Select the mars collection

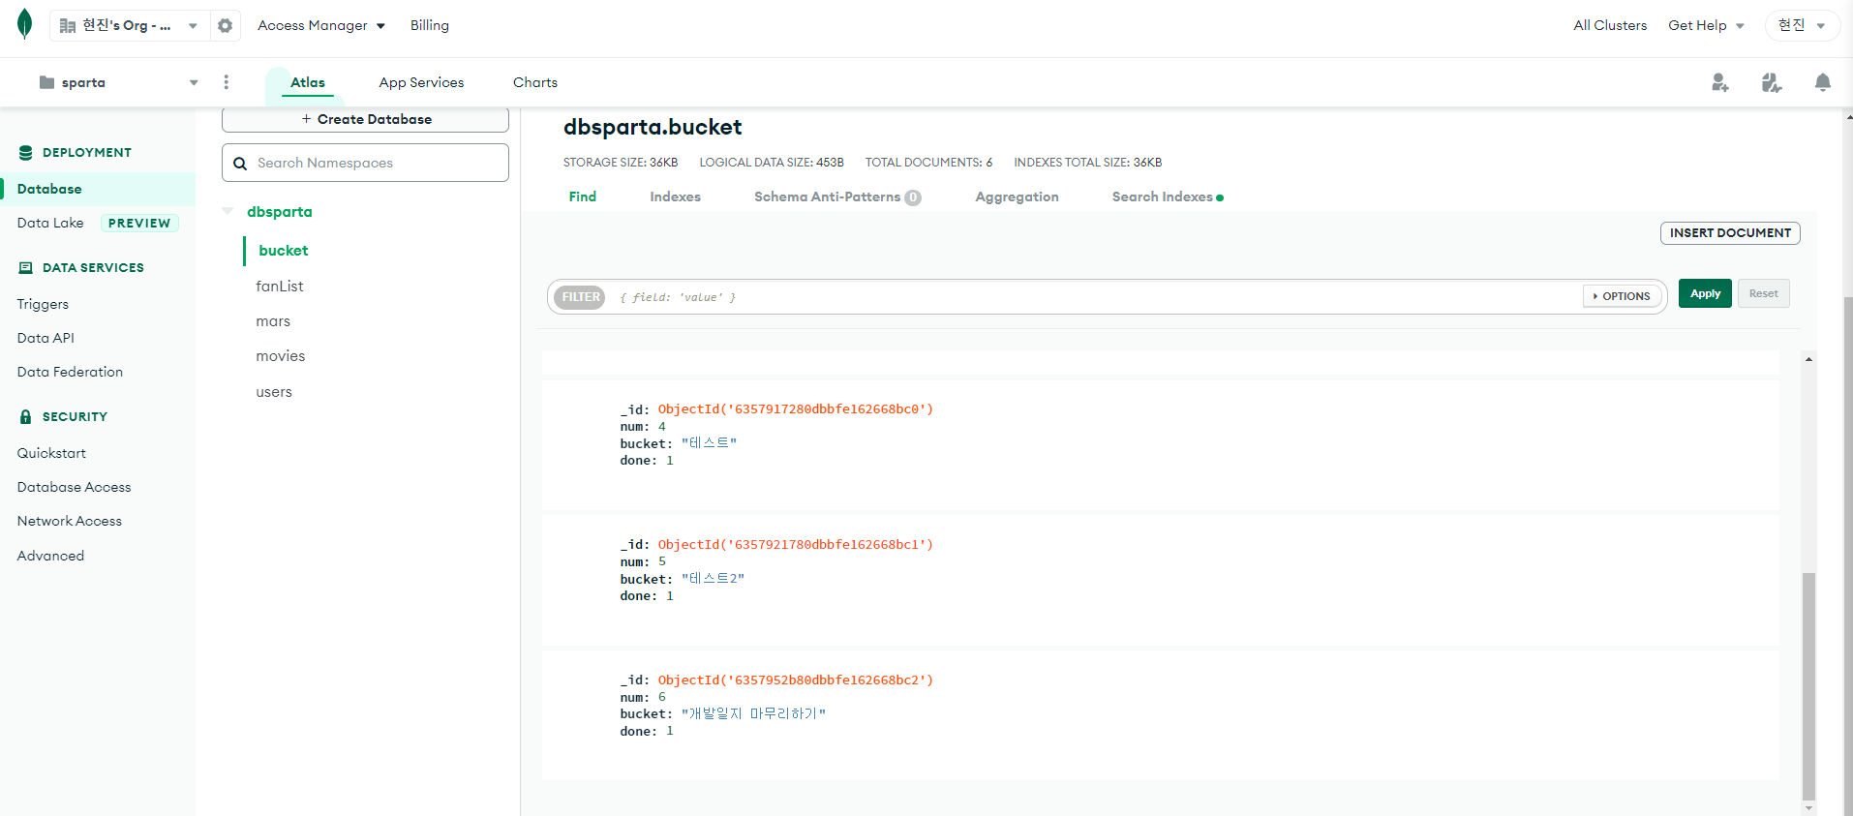point(273,321)
